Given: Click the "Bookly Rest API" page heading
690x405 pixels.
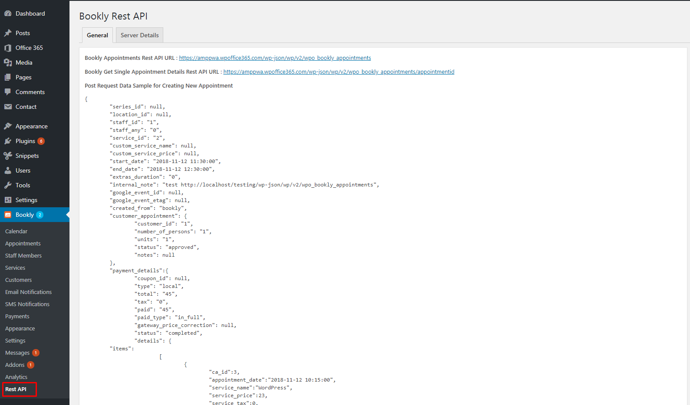Looking at the screenshot, I should [113, 16].
